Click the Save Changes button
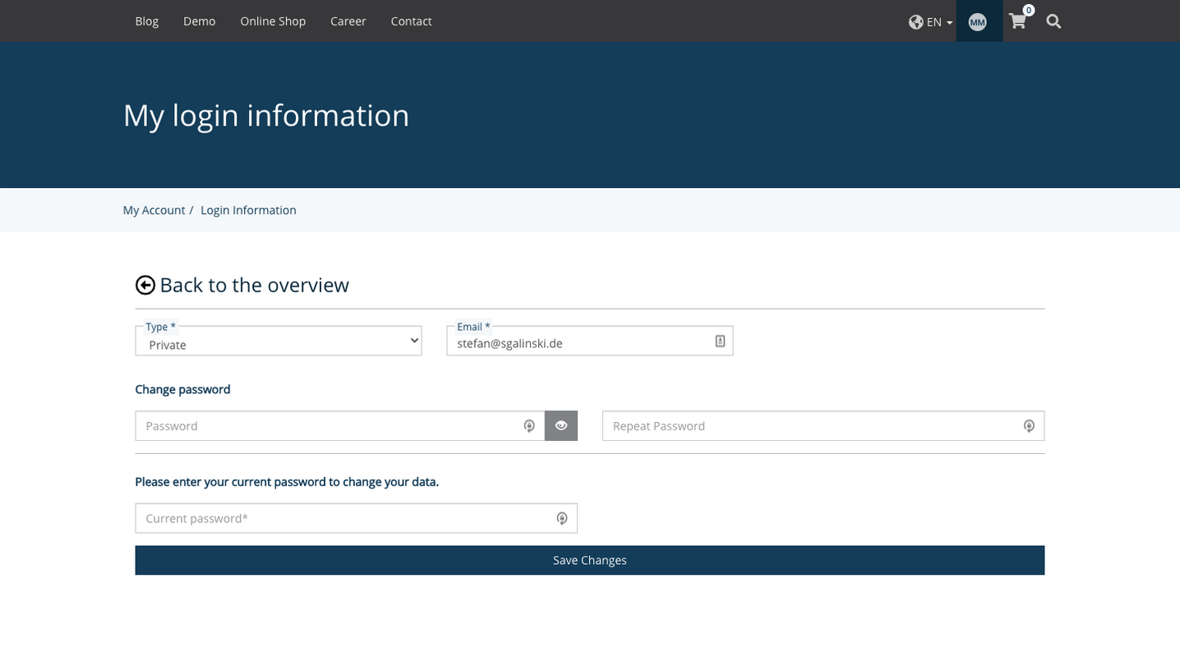 (589, 560)
